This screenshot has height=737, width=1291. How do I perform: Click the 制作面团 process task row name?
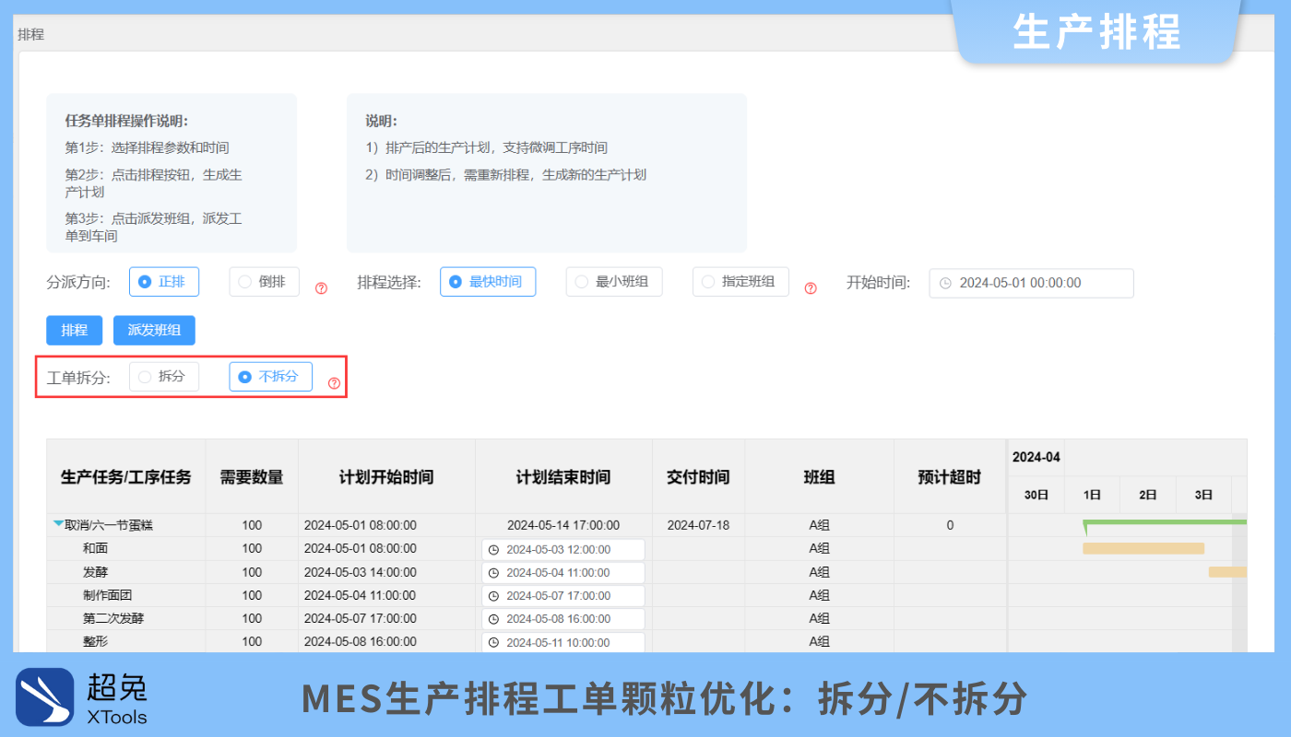108,595
